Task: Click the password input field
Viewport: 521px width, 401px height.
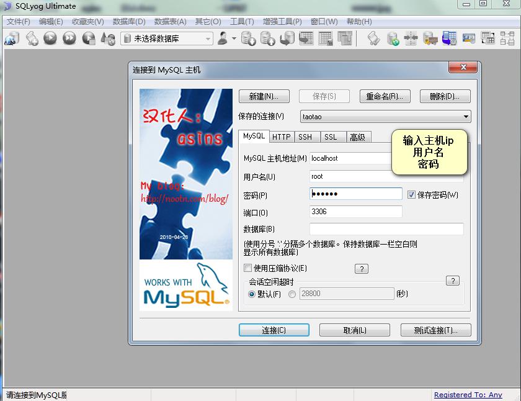Action: (356, 194)
